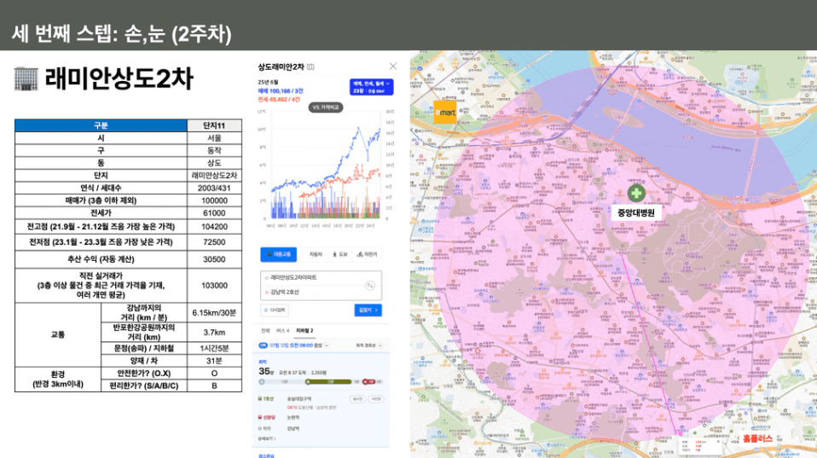This screenshot has height=458, width=817.
Task: Click the green cross hospital marker
Action: pyautogui.click(x=635, y=194)
